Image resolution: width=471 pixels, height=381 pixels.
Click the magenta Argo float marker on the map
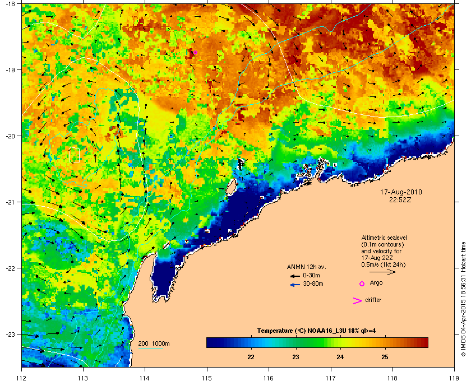tap(195, 52)
